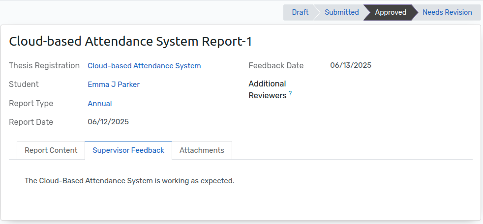Open student Emma J Parker record

pos(114,84)
